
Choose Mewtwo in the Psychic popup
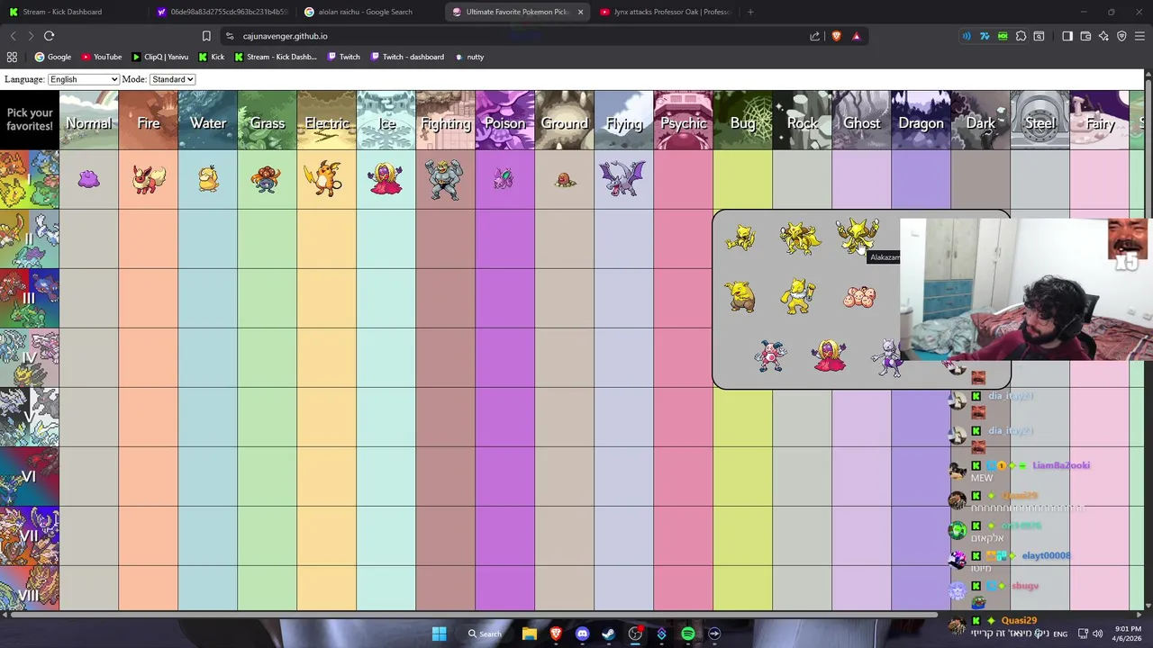click(888, 357)
